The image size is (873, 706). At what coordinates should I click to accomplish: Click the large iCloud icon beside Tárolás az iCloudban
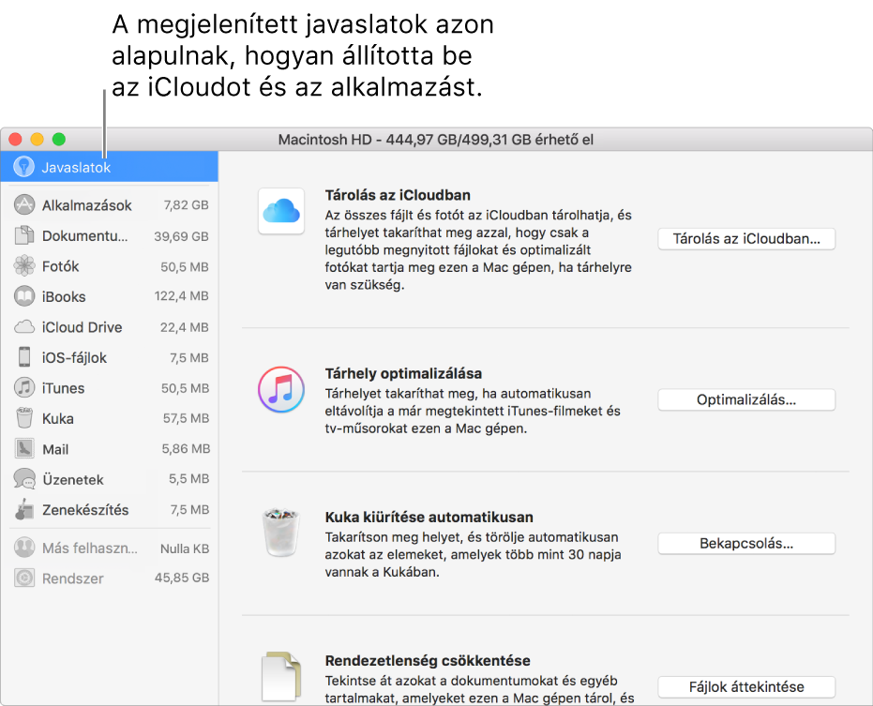[281, 211]
